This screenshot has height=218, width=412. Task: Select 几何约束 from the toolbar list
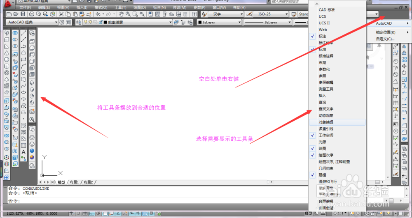tap(337, 168)
